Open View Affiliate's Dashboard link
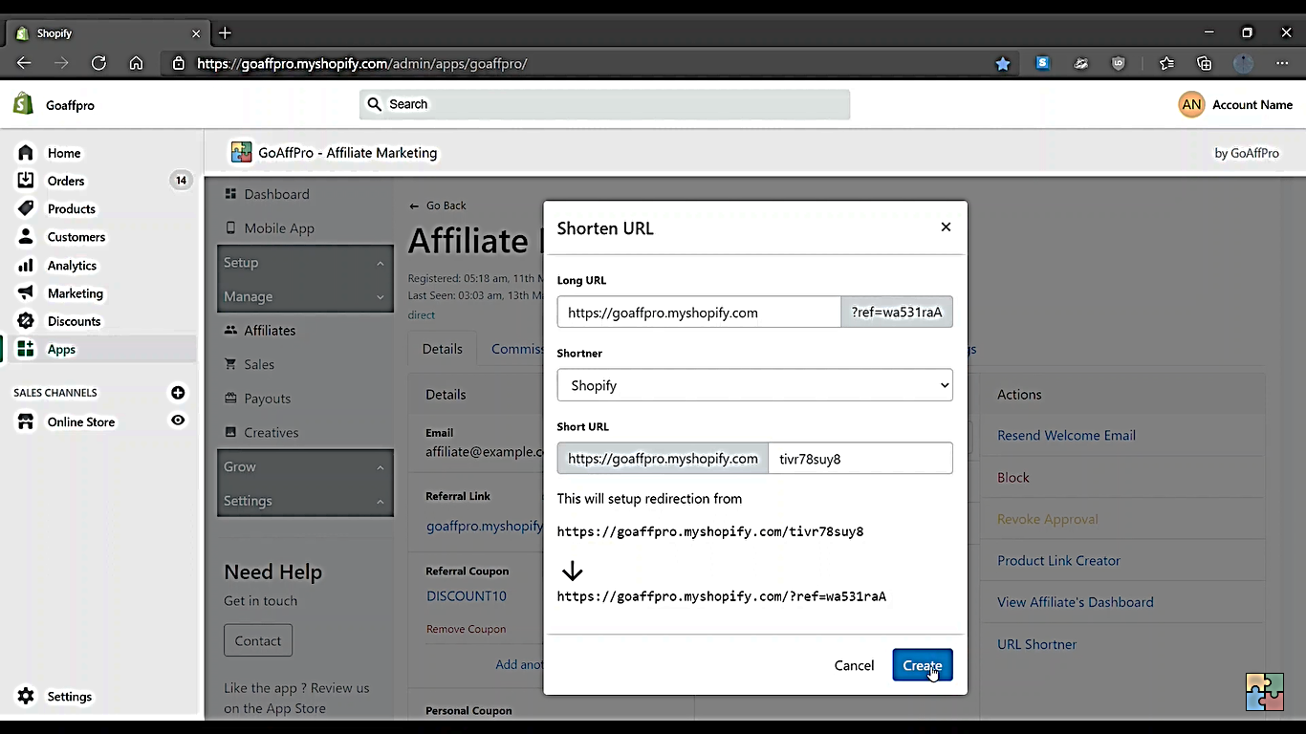This screenshot has height=734, width=1306. click(x=1075, y=602)
